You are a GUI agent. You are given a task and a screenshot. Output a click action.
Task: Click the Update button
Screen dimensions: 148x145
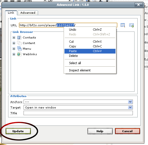(18, 131)
